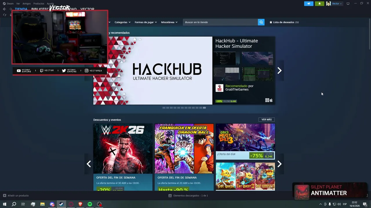This screenshot has width=371, height=208.
Task: Advance featured carousel with right arrow
Action: point(279,70)
